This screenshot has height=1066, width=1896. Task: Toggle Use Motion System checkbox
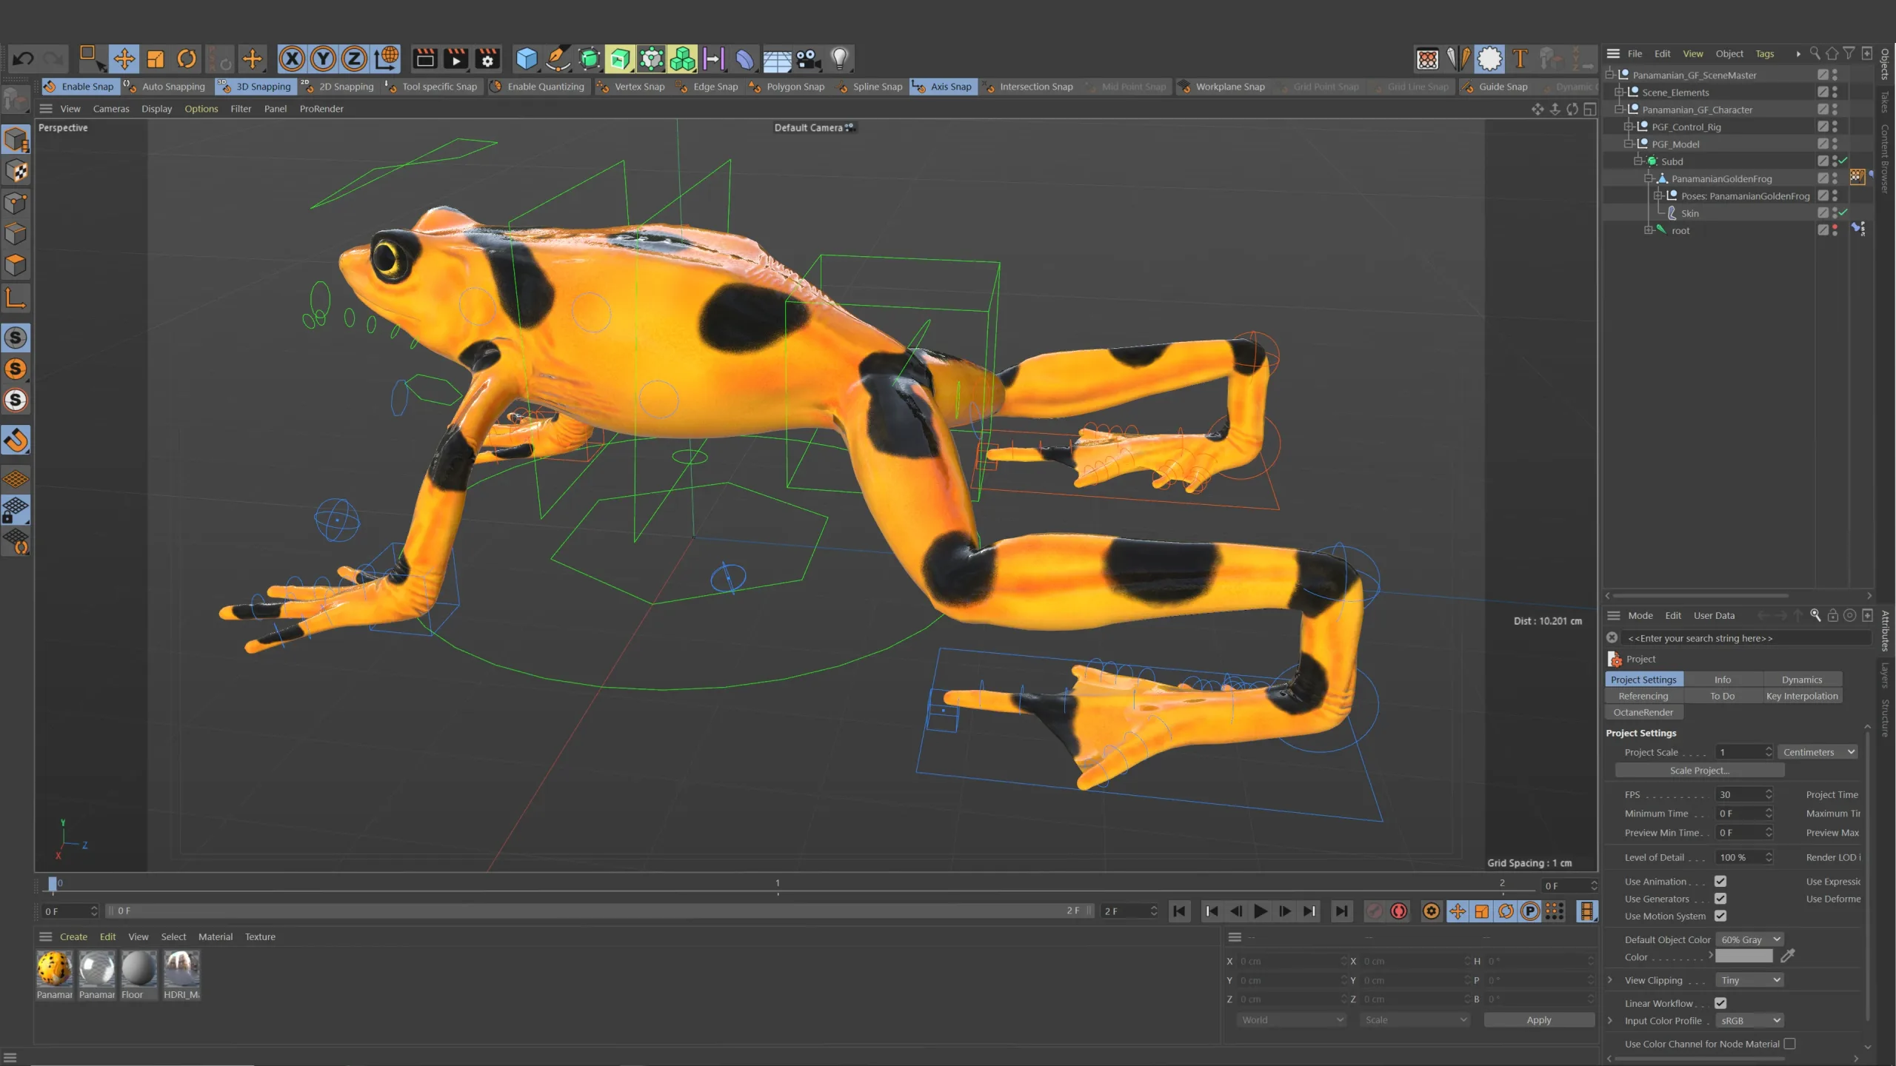point(1720,916)
